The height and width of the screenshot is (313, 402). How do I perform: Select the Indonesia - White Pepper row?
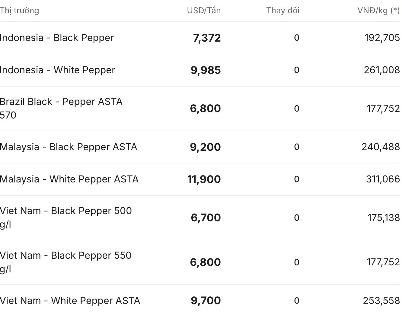click(200, 70)
